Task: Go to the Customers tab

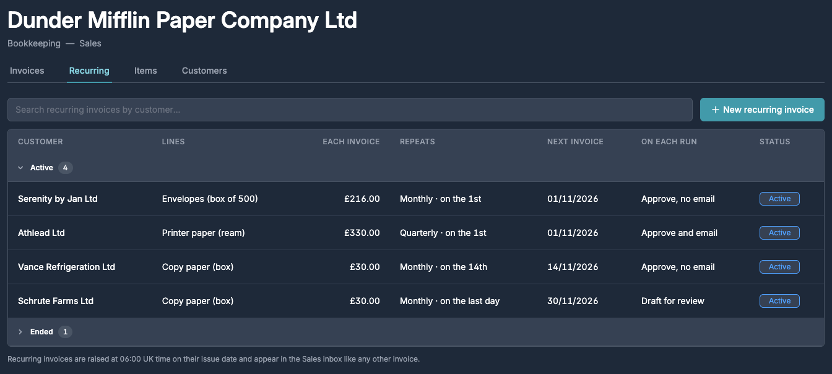Action: 204,71
